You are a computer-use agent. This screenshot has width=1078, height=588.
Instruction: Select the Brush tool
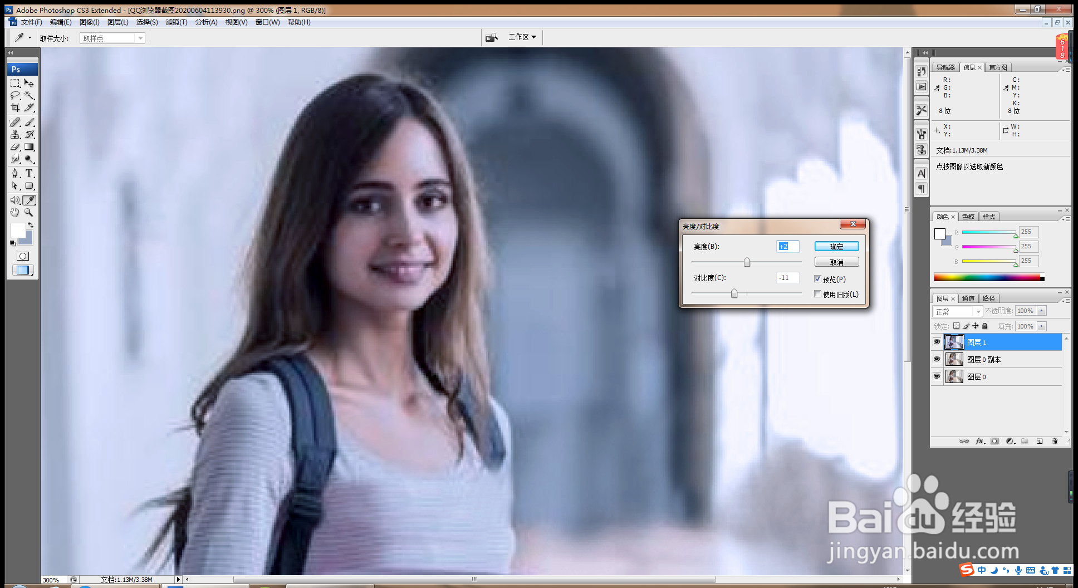[x=30, y=122]
